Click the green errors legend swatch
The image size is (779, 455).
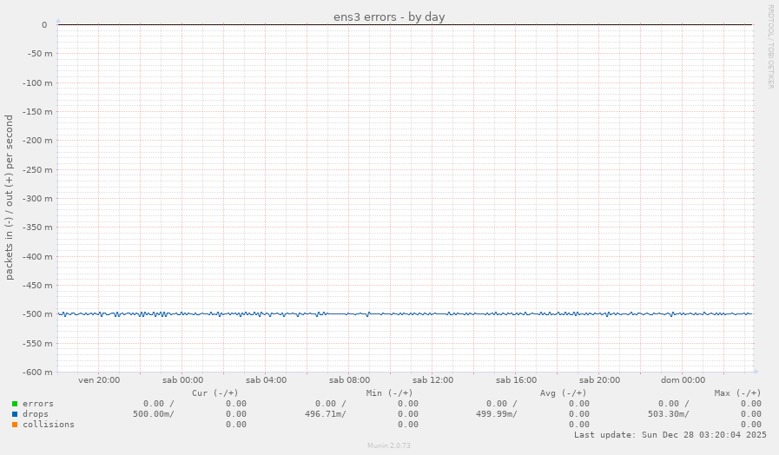(15, 404)
